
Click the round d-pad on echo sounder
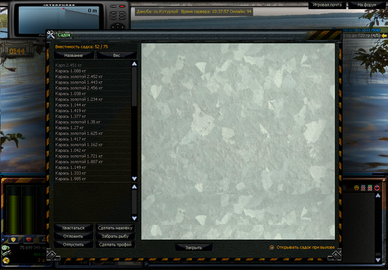tap(117, 26)
